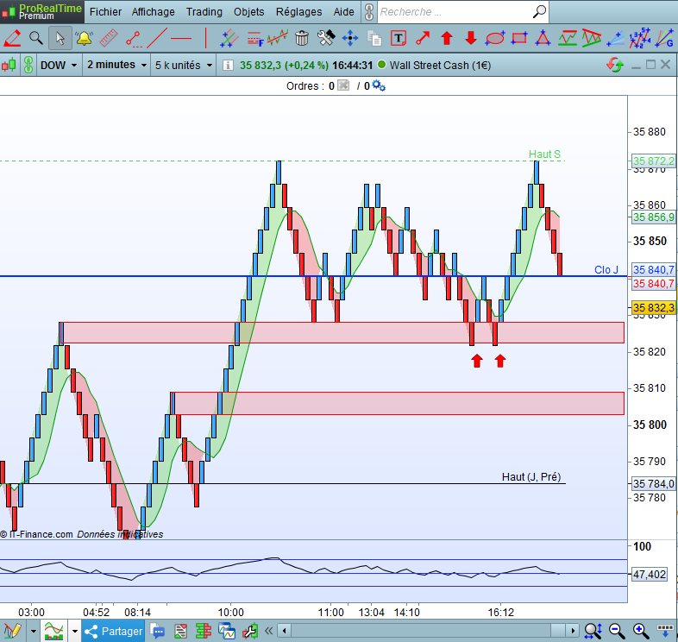Click the horizontal scrollbar left arrow
Screen dimensions: 678x642
point(284,630)
